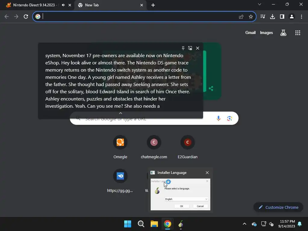Open the E2Guardian shortcut
This screenshot has height=231, width=308.
(x=188, y=147)
